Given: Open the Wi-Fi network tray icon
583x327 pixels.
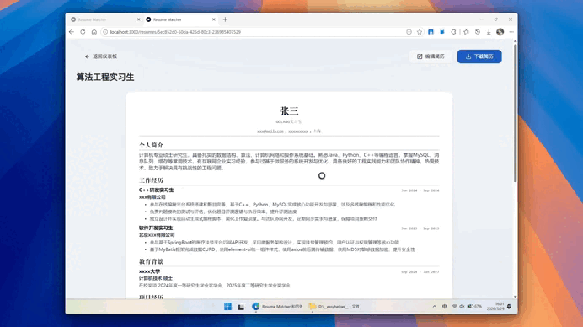Looking at the screenshot, I should coord(454,307).
